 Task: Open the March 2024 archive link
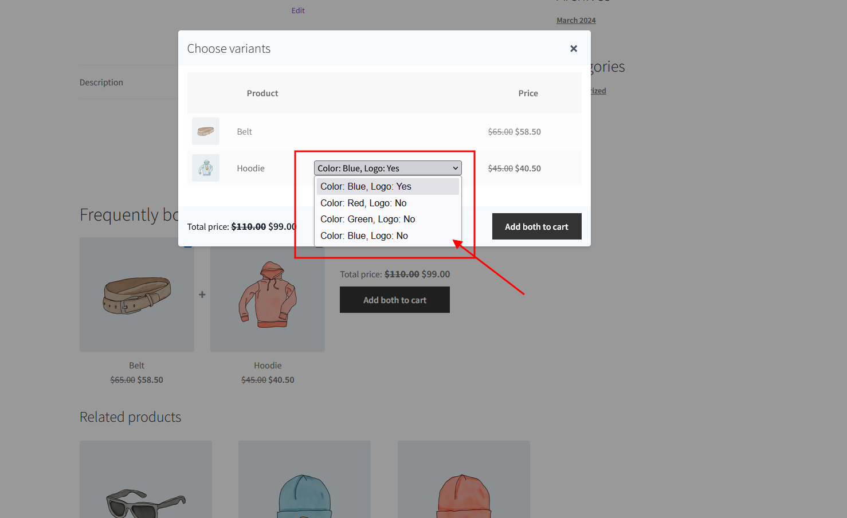[x=576, y=20]
